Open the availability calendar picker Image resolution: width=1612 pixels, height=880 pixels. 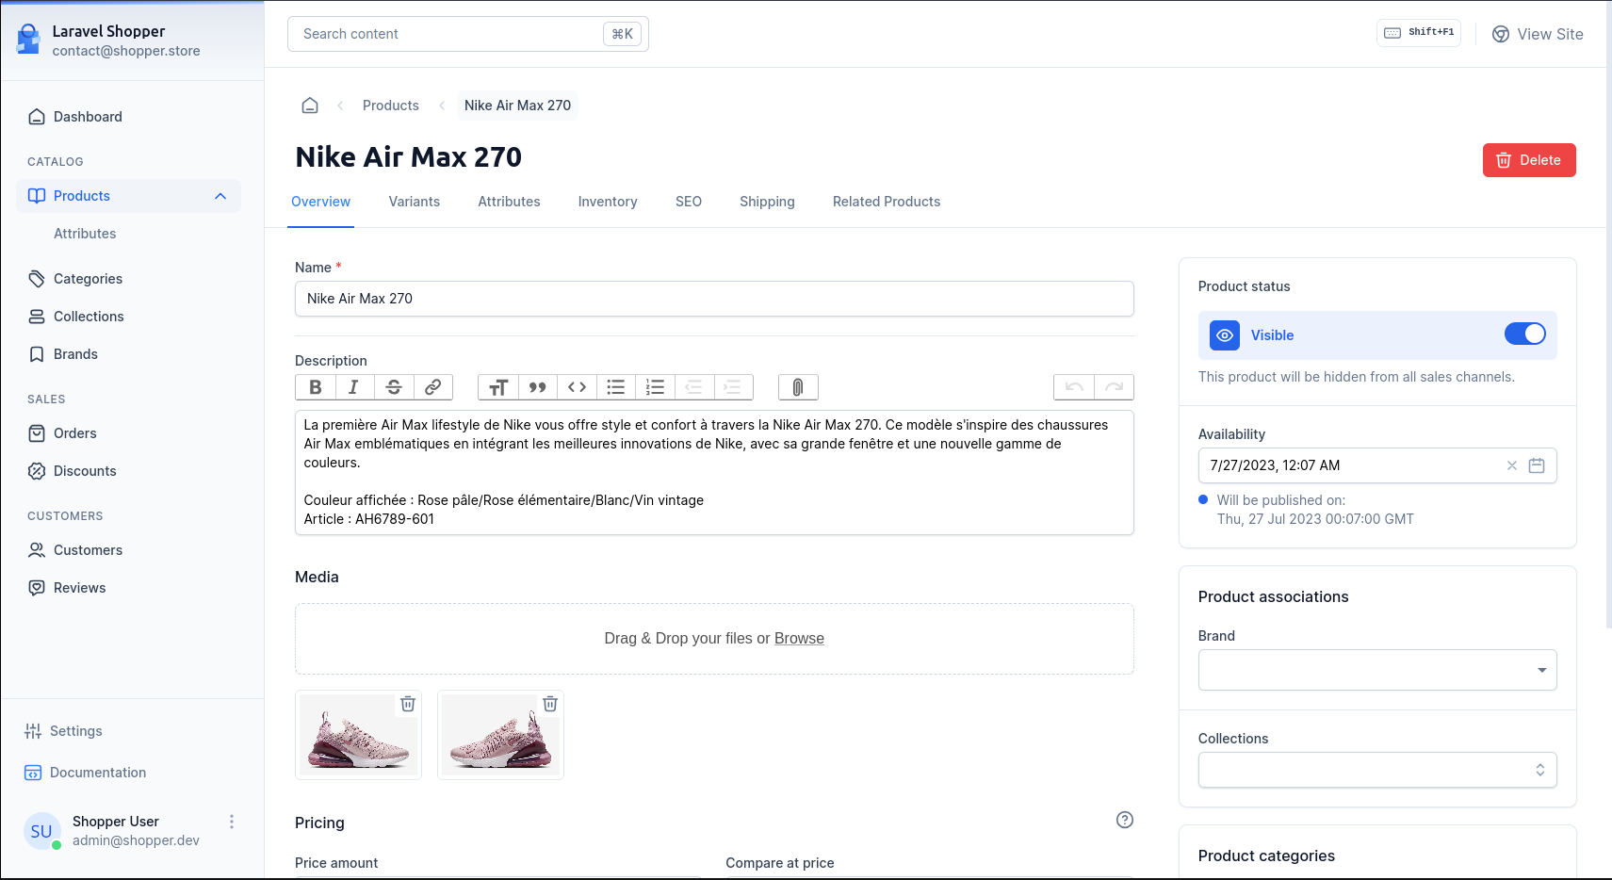click(x=1537, y=465)
